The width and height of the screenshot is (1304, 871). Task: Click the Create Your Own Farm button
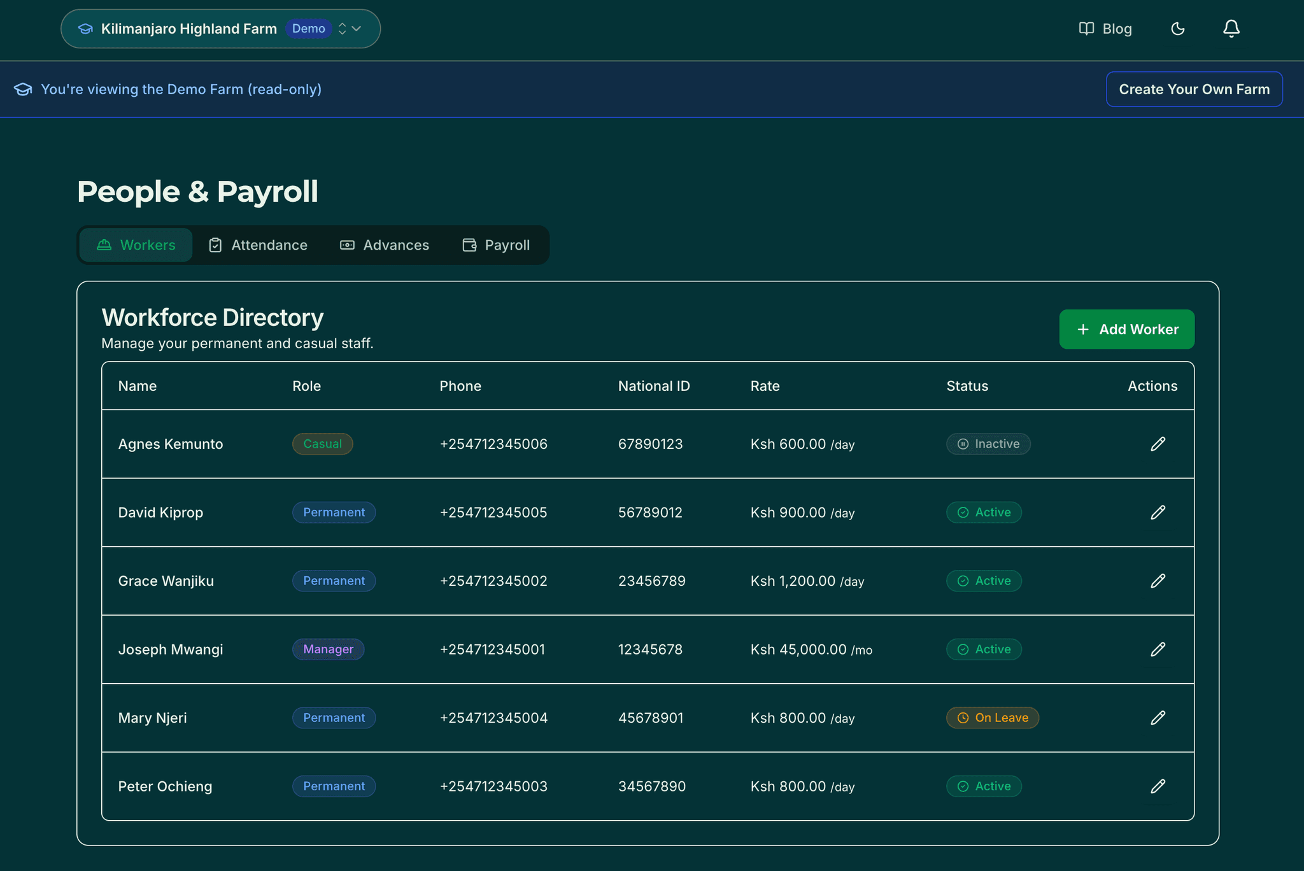(x=1194, y=89)
